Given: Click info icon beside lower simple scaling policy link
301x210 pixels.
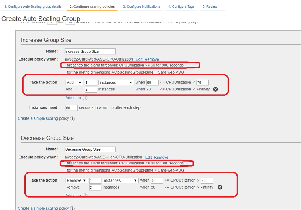Looking at the screenshot, I should (72, 208).
